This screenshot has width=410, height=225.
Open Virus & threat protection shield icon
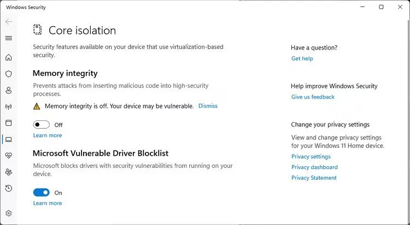pos(8,74)
